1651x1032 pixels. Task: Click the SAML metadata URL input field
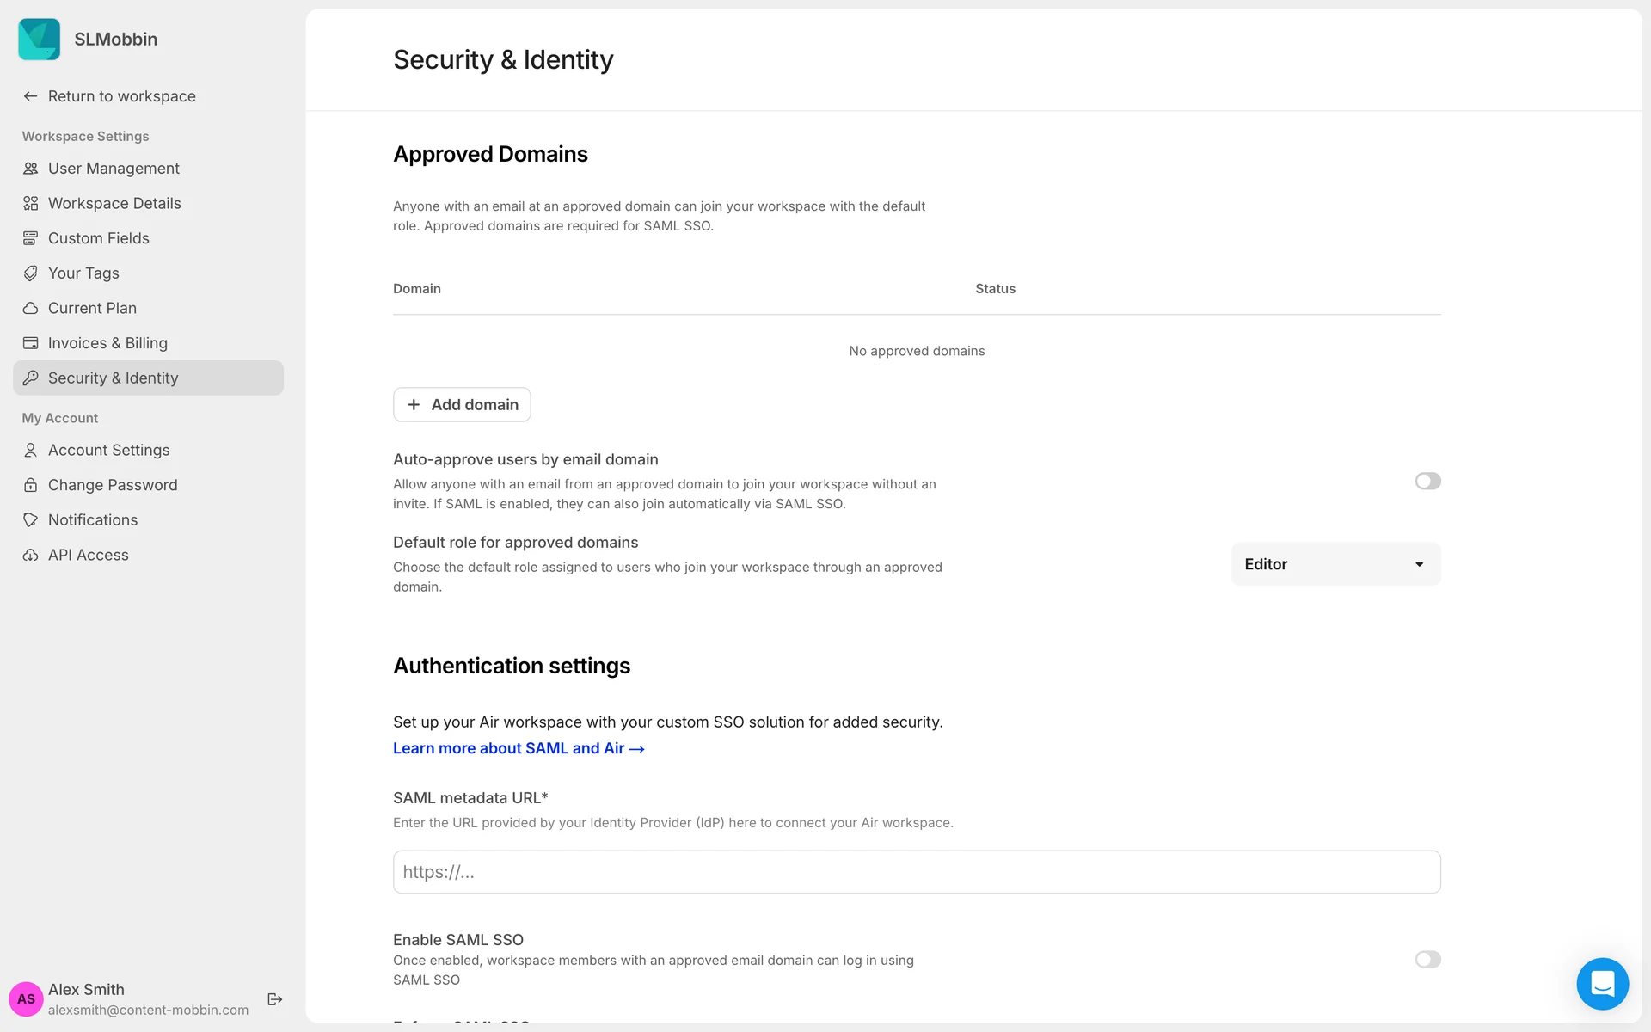(917, 872)
